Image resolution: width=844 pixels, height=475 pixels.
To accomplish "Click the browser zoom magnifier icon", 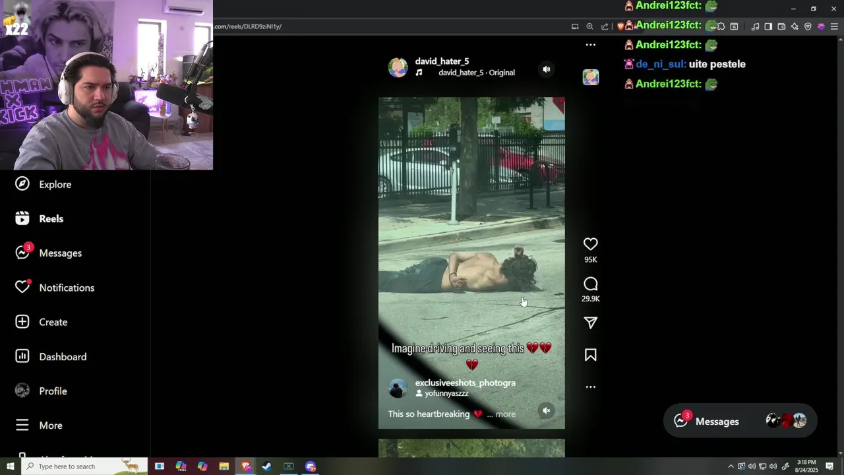I will 589,26.
